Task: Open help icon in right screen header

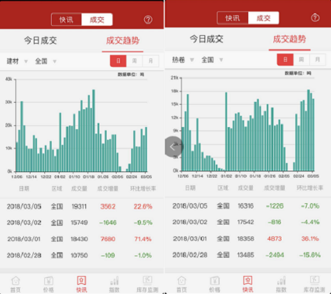Action: tap(315, 17)
